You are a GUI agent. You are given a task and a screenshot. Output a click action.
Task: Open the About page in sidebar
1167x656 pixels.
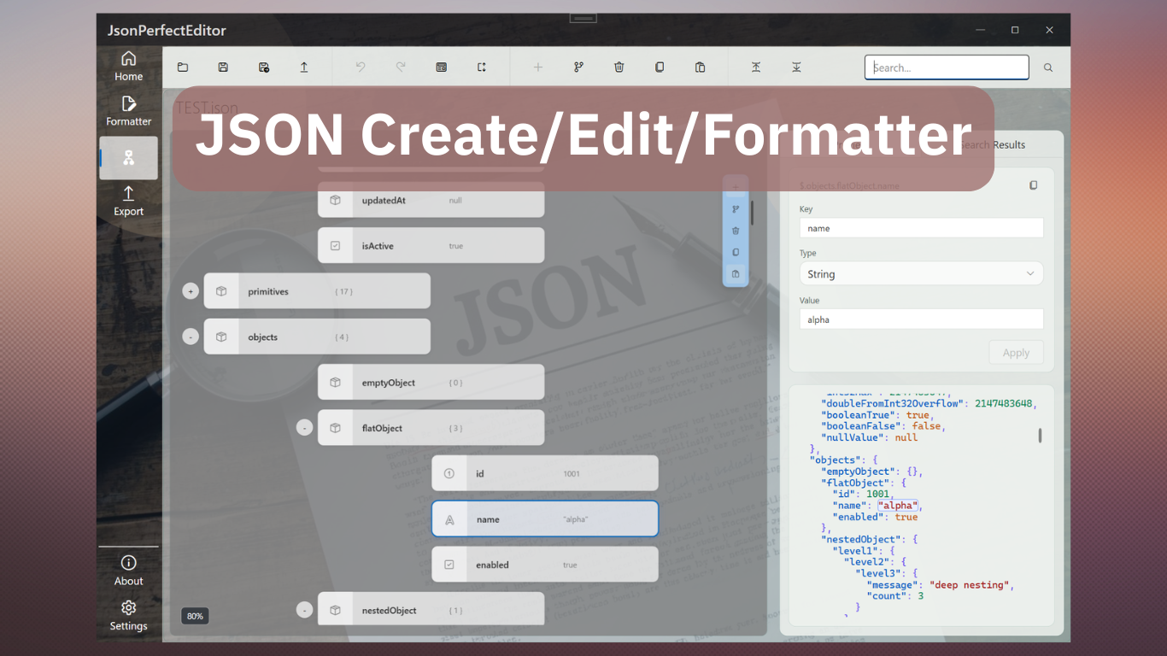click(x=128, y=571)
